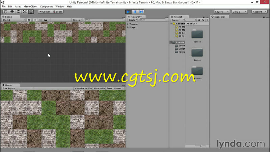Open the GameObject menu
This screenshot has width=270, height=152.
pos(31,6)
